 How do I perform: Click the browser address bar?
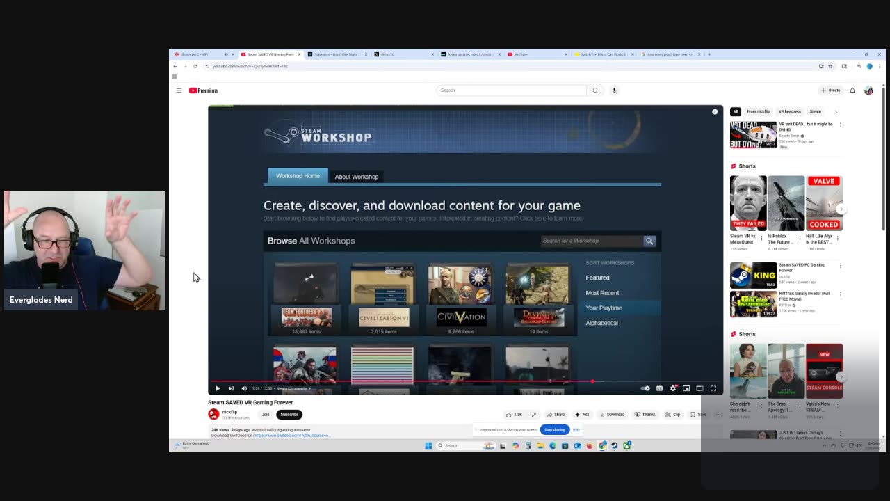(511, 66)
